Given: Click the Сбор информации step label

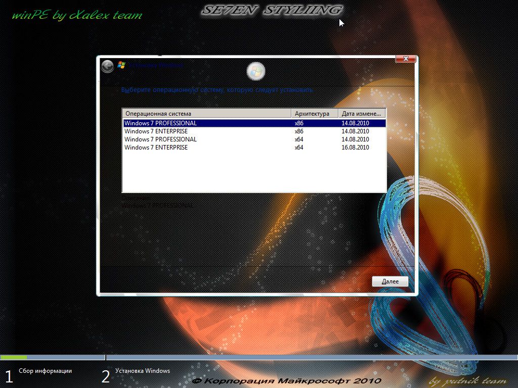Looking at the screenshot, I should pyautogui.click(x=45, y=371).
